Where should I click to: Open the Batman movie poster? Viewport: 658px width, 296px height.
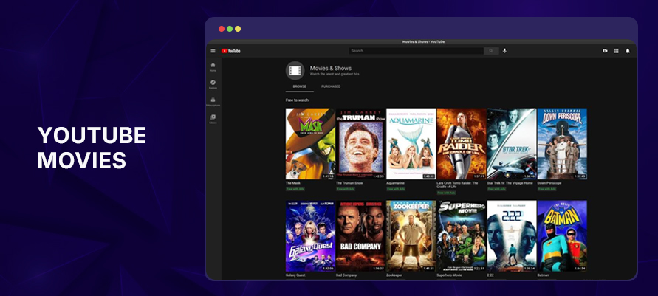(562, 236)
